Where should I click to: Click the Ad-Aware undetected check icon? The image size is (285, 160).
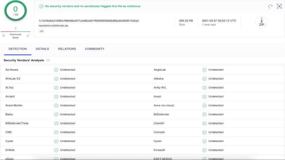tap(56, 70)
